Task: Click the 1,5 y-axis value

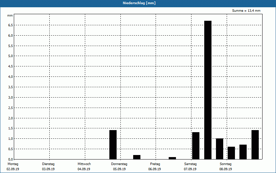Action: click(x=11, y=128)
